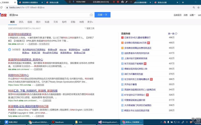Click the 中 input method indicator

point(187,122)
